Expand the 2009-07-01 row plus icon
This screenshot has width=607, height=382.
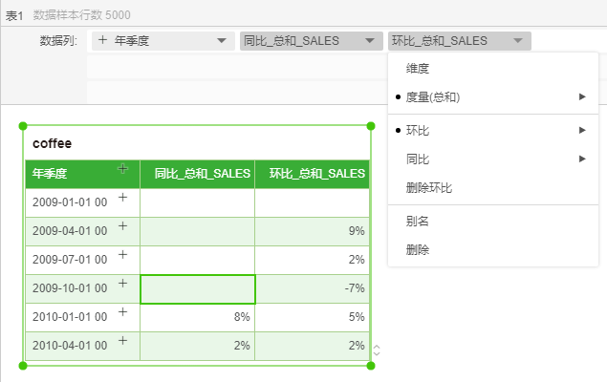[122, 255]
